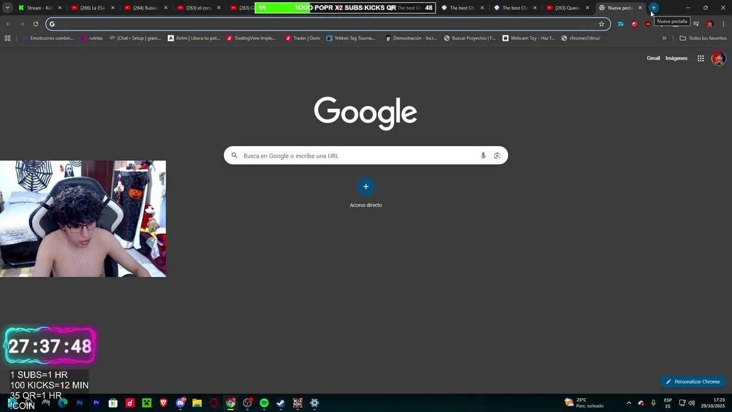Open Airtm bookmark
The image size is (732, 412).
[x=194, y=38]
